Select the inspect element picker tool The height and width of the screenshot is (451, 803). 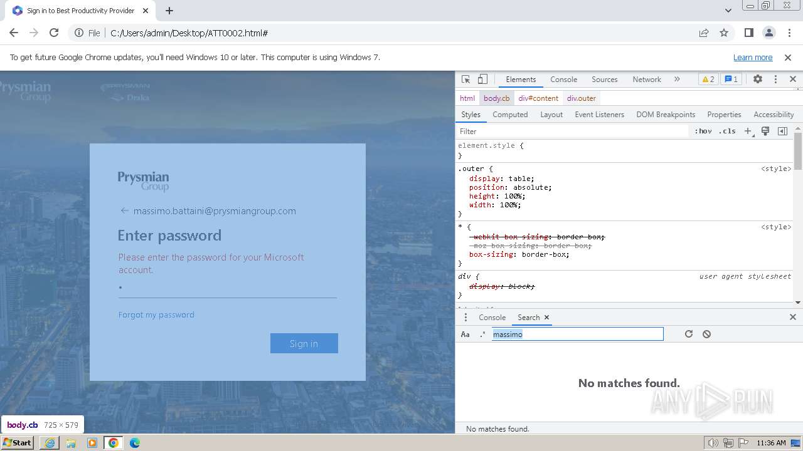465,80
